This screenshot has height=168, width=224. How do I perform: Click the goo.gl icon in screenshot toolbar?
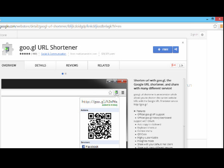click(x=116, y=93)
